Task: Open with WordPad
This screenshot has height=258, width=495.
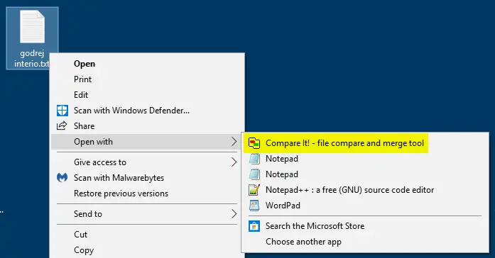Action: [365, 206]
